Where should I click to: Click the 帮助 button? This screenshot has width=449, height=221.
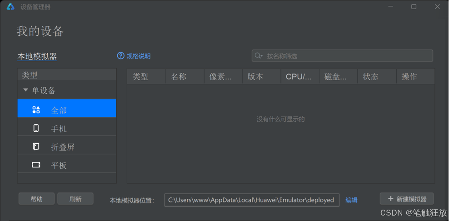[36, 199]
